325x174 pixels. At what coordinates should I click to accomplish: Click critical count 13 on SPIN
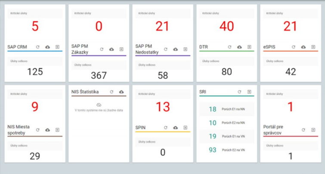pyautogui.click(x=163, y=107)
